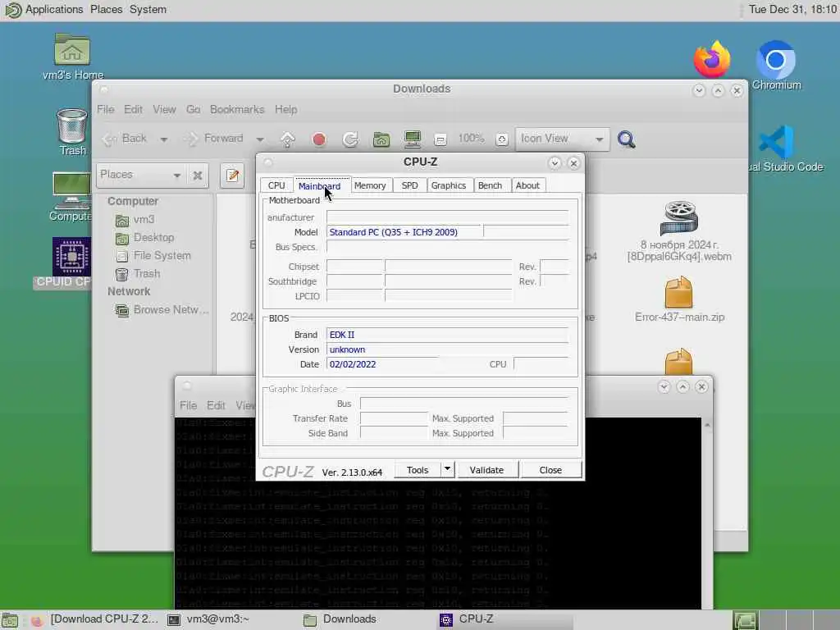Click the red Stop loading icon

tap(319, 139)
